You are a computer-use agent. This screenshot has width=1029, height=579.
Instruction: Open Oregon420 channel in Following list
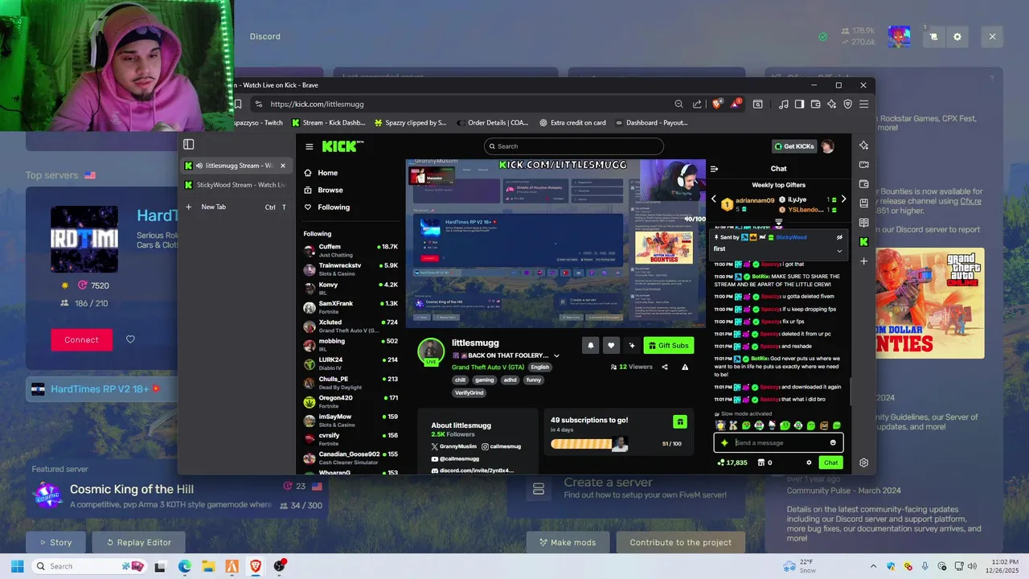(x=351, y=401)
